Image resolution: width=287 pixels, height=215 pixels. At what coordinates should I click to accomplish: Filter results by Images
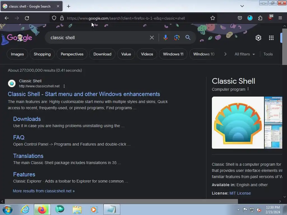pyautogui.click(x=17, y=54)
